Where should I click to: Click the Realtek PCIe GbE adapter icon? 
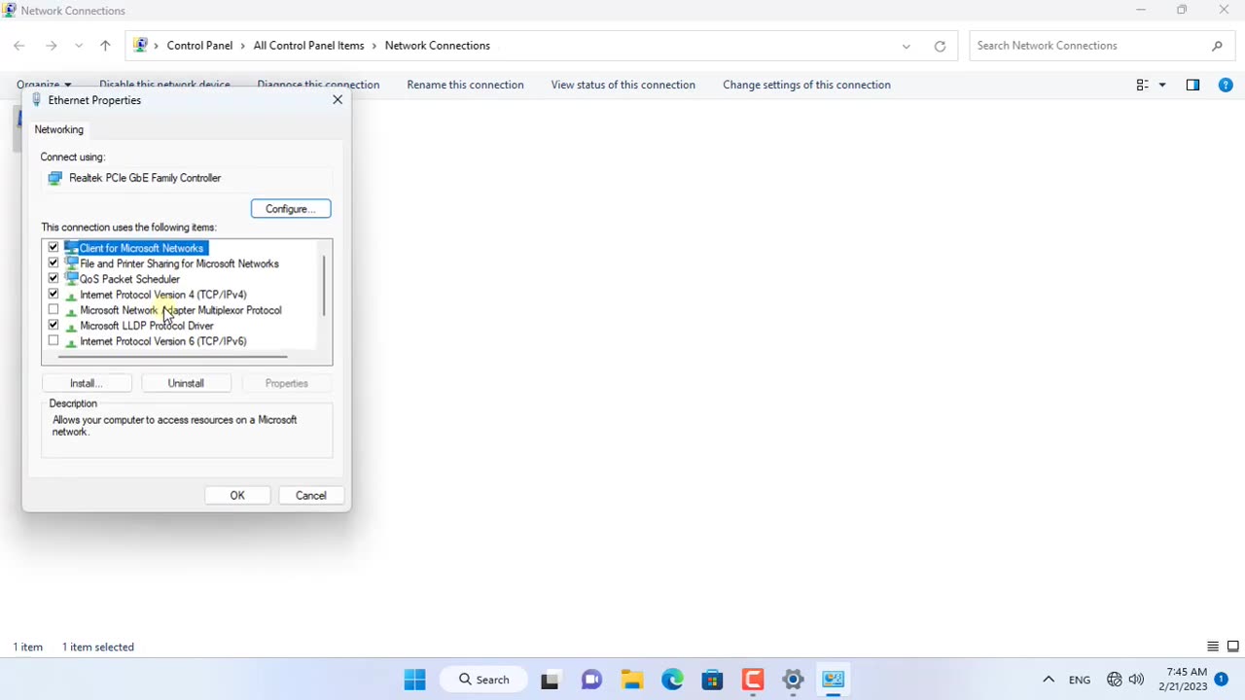click(x=54, y=178)
